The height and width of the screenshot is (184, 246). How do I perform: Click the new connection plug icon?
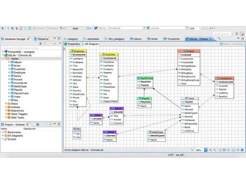click(x=3, y=28)
